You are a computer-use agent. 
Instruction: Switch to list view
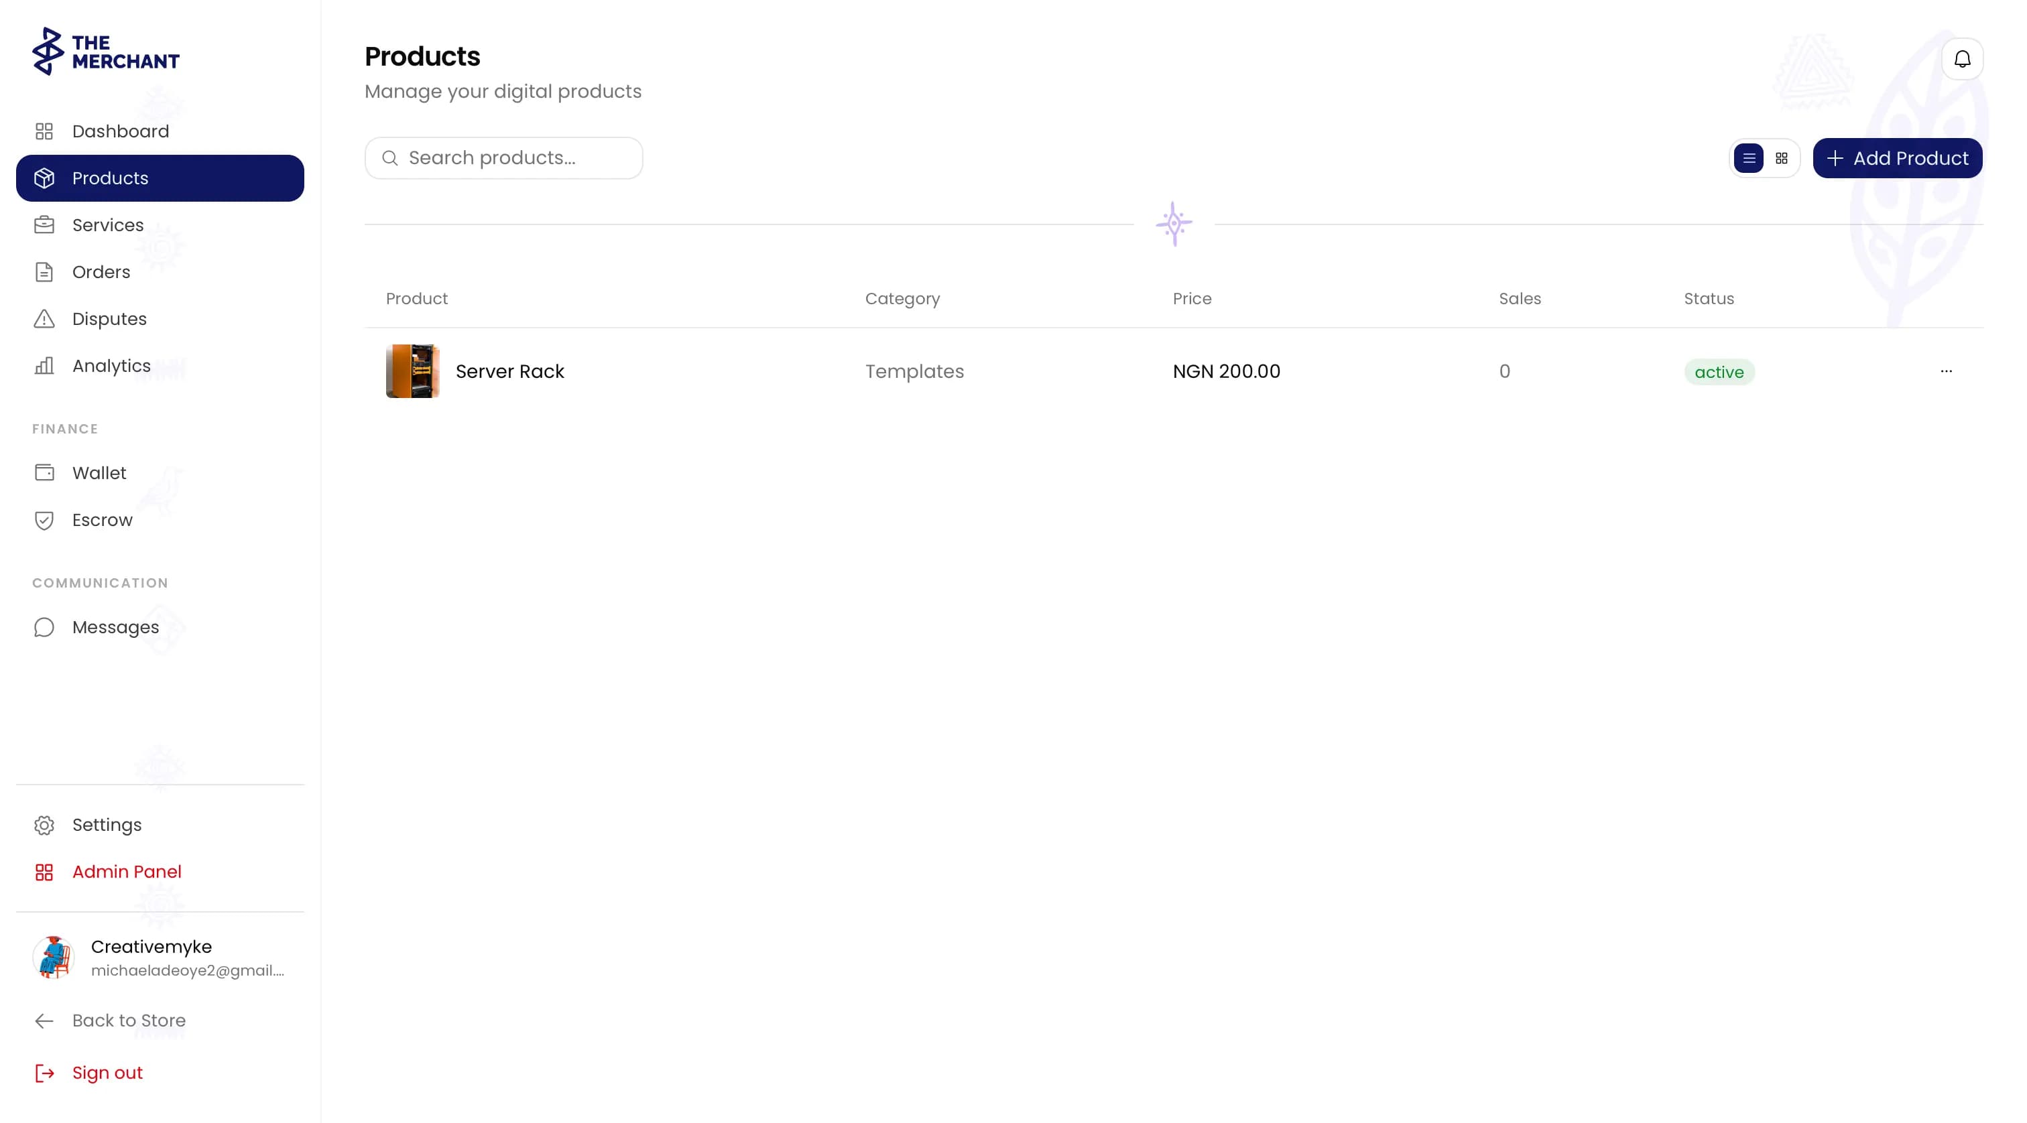click(1748, 158)
